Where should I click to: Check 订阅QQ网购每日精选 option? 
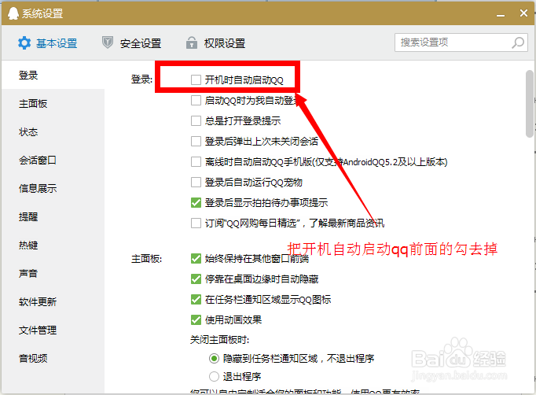pos(196,223)
